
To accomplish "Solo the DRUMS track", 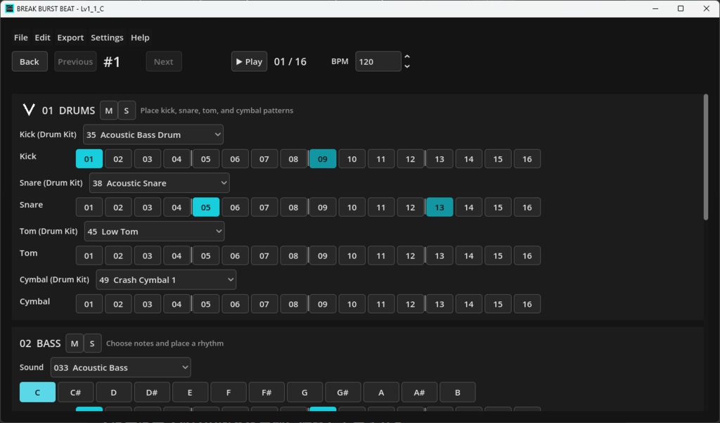I will pos(127,111).
